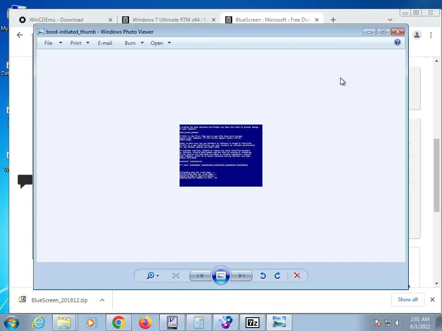Open the Burn menu
This screenshot has height=331, width=442.
pos(130,43)
